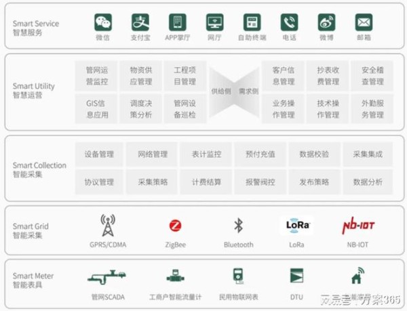Select the 发布策略 tile
The width and height of the screenshot is (407, 311).
314,182
